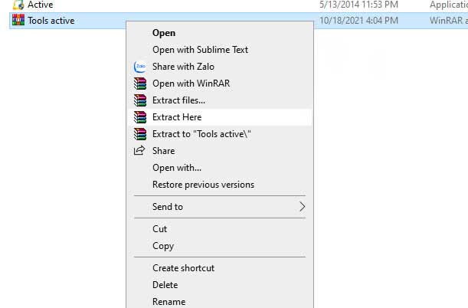
Task: Click the Application type cell of Active
Action: [x=449, y=5]
